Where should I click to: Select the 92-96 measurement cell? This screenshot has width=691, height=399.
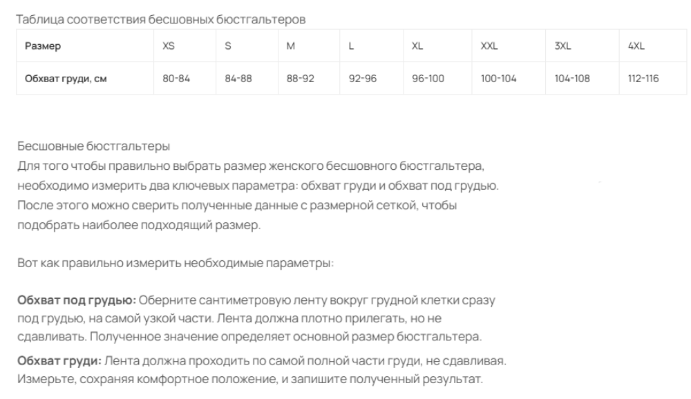tap(372, 79)
